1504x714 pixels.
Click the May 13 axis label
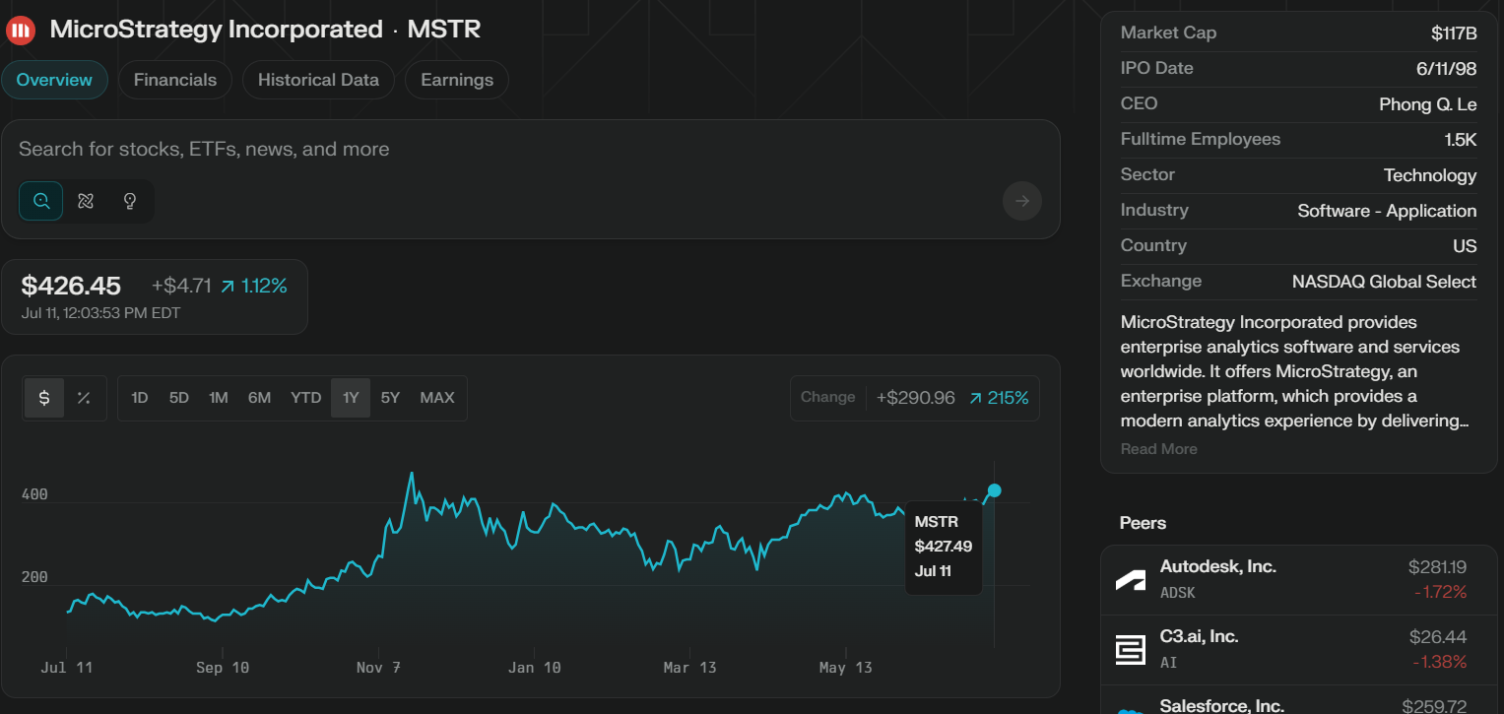(845, 668)
